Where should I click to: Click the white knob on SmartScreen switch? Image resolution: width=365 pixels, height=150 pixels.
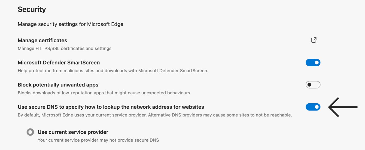click(317, 63)
